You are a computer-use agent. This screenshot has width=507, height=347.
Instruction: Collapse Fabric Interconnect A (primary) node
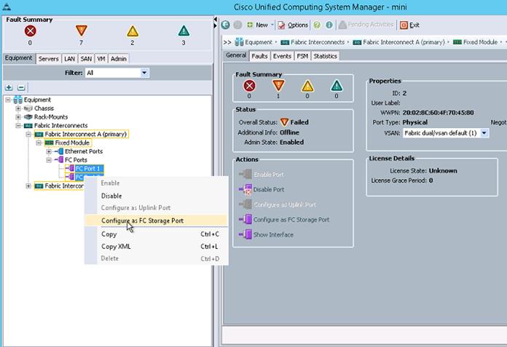point(28,134)
